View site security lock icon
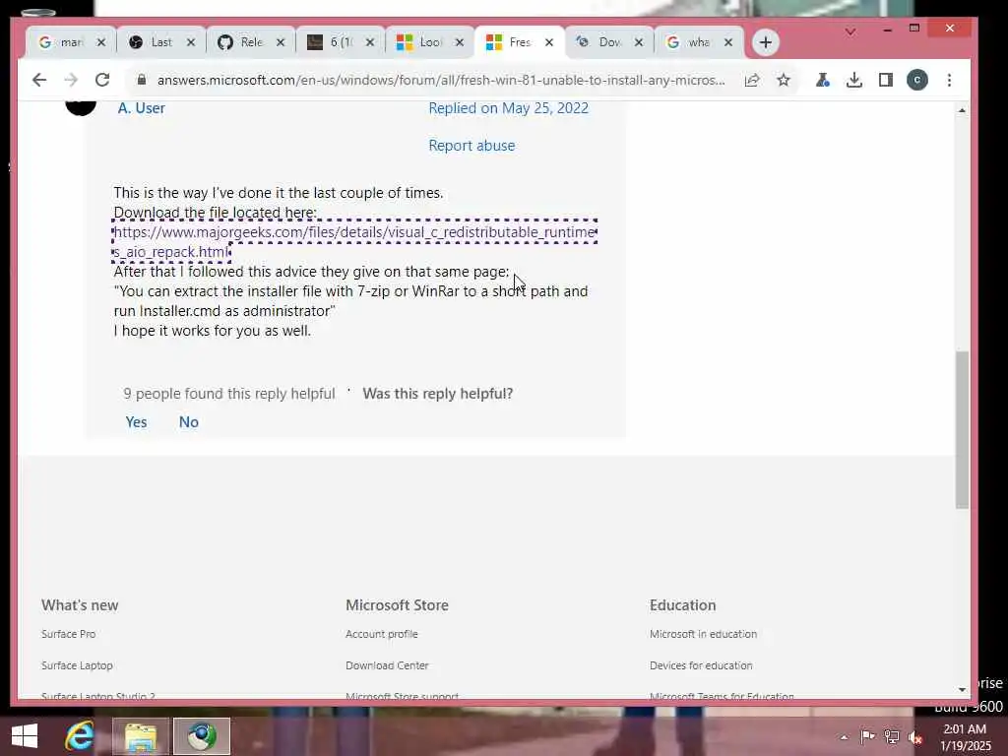Screen dimensions: 1008x756 (142, 80)
